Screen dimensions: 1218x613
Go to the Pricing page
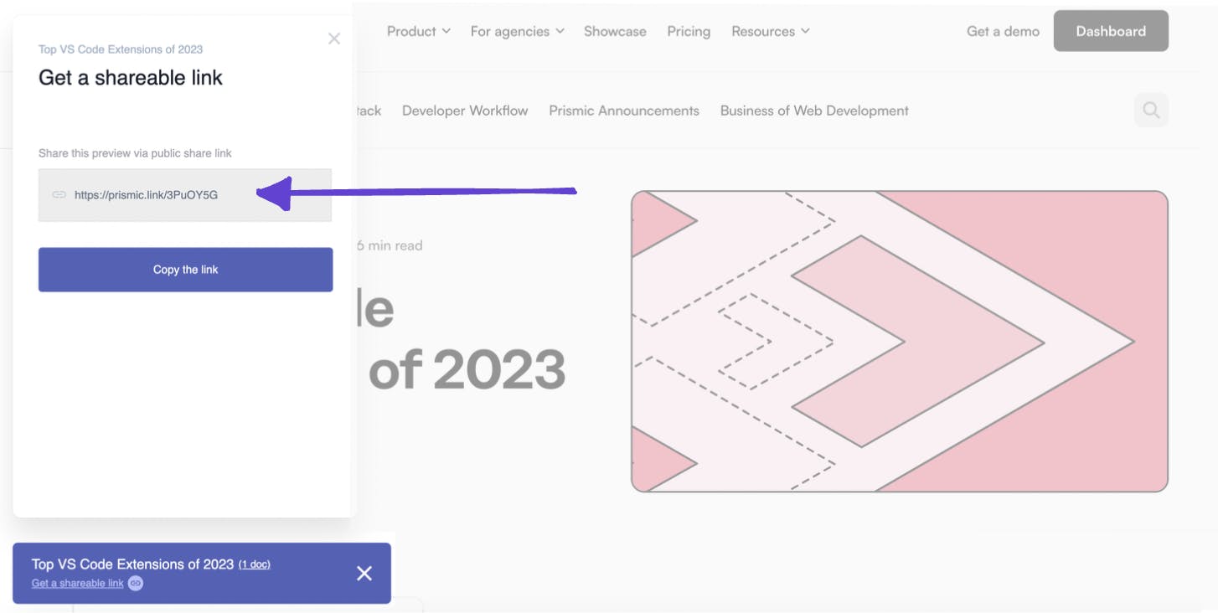689,31
